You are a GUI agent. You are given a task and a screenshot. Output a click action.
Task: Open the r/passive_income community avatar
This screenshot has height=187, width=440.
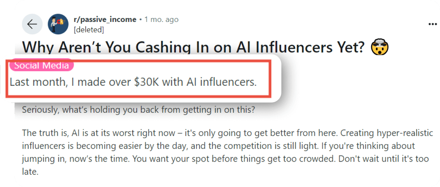[58, 24]
